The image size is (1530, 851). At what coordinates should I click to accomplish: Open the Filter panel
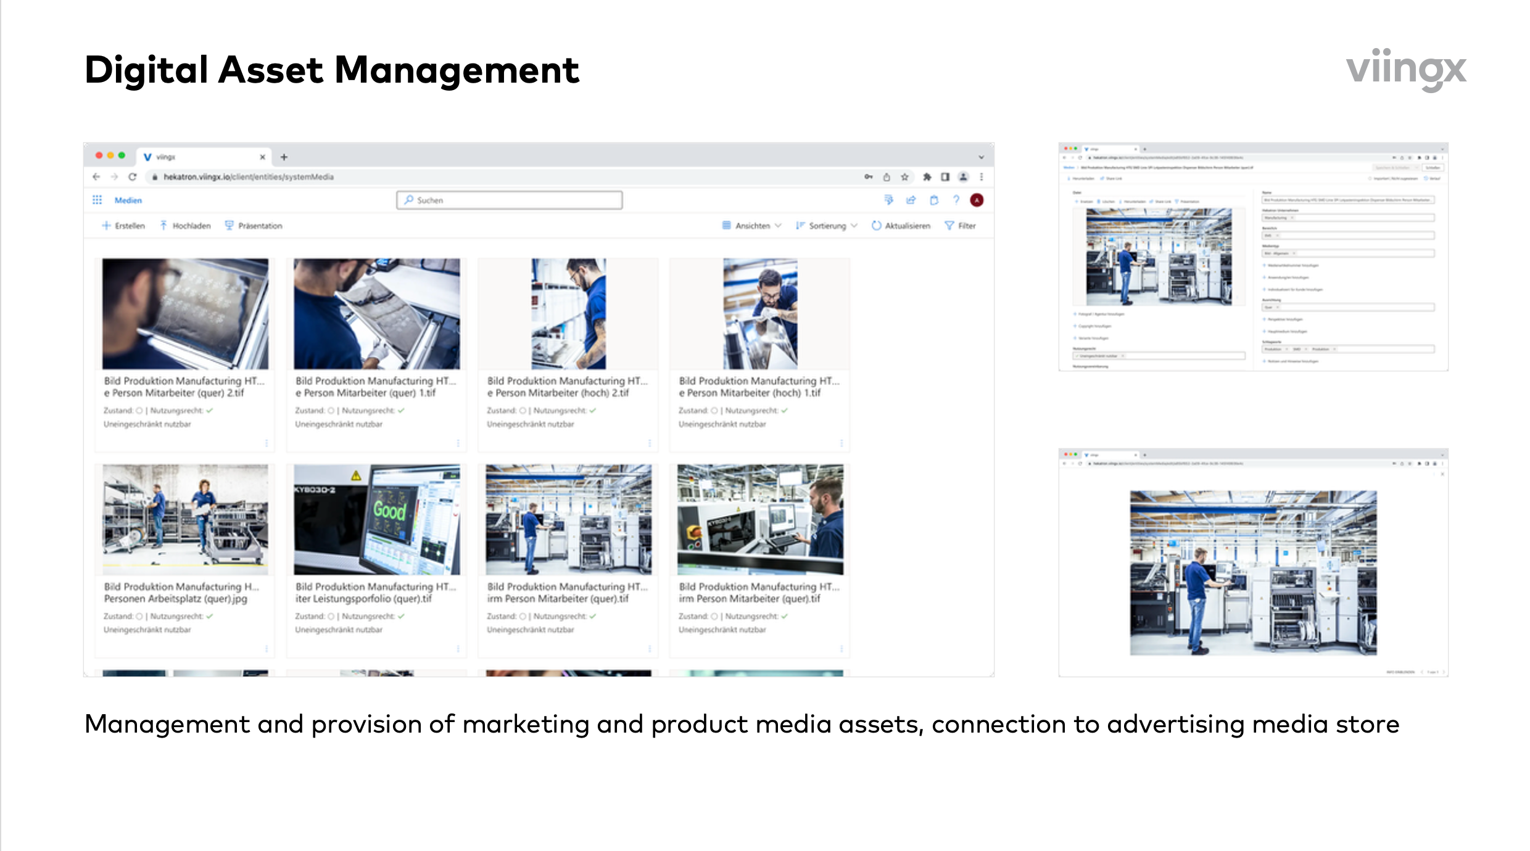point(960,226)
